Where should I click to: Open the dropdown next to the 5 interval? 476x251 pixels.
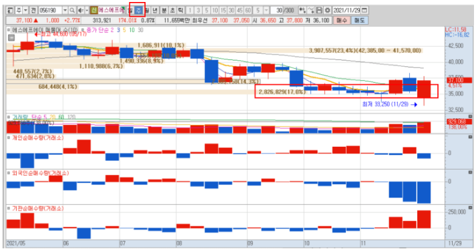point(266,10)
